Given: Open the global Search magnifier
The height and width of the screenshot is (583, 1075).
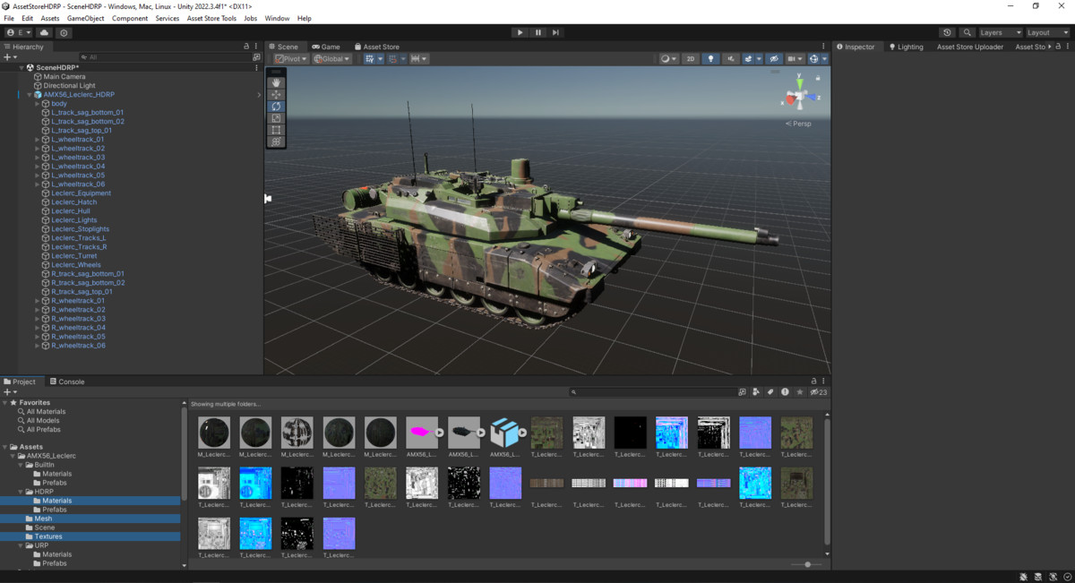Looking at the screenshot, I should (x=967, y=32).
